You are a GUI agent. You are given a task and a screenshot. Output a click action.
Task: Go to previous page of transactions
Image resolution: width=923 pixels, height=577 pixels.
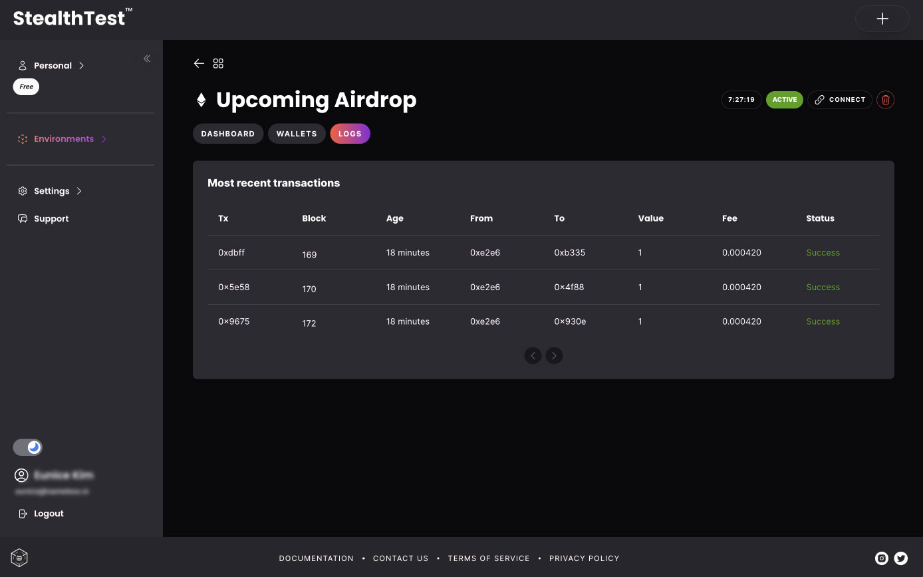533,355
